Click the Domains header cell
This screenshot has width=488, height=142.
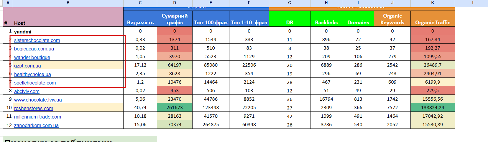pos(358,18)
